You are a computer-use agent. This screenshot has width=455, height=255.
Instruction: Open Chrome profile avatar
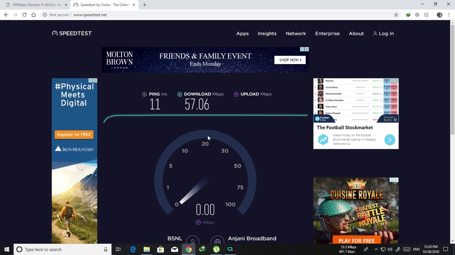pos(440,15)
